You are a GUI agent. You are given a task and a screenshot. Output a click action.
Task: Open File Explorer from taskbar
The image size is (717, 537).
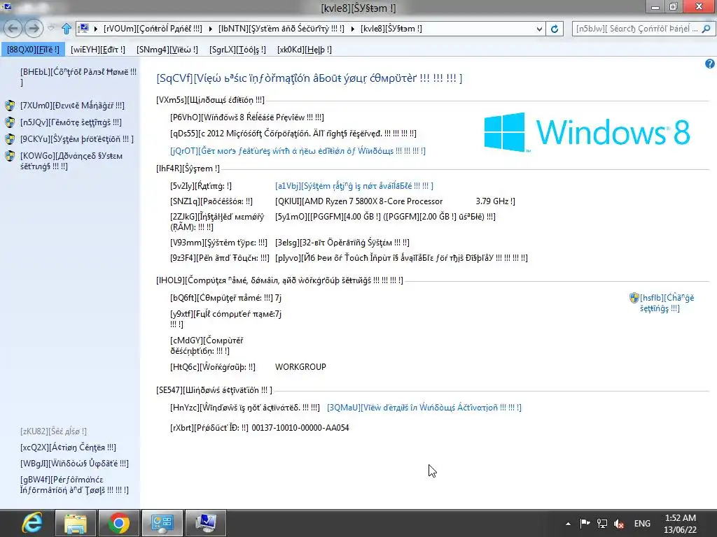coord(76,523)
